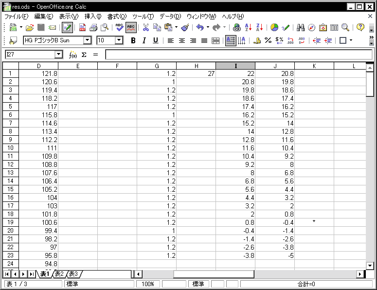Expand Undo history dropdown arrow
This screenshot has height=290, width=377.
coord(208,27)
